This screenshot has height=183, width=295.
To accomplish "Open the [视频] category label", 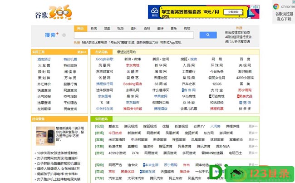I will pos(99,126).
